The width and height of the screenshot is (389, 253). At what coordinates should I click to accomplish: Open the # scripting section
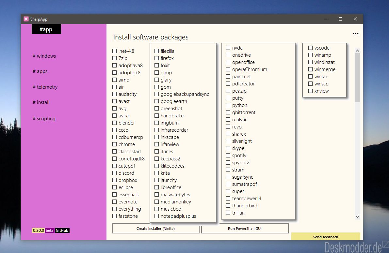[44, 119]
